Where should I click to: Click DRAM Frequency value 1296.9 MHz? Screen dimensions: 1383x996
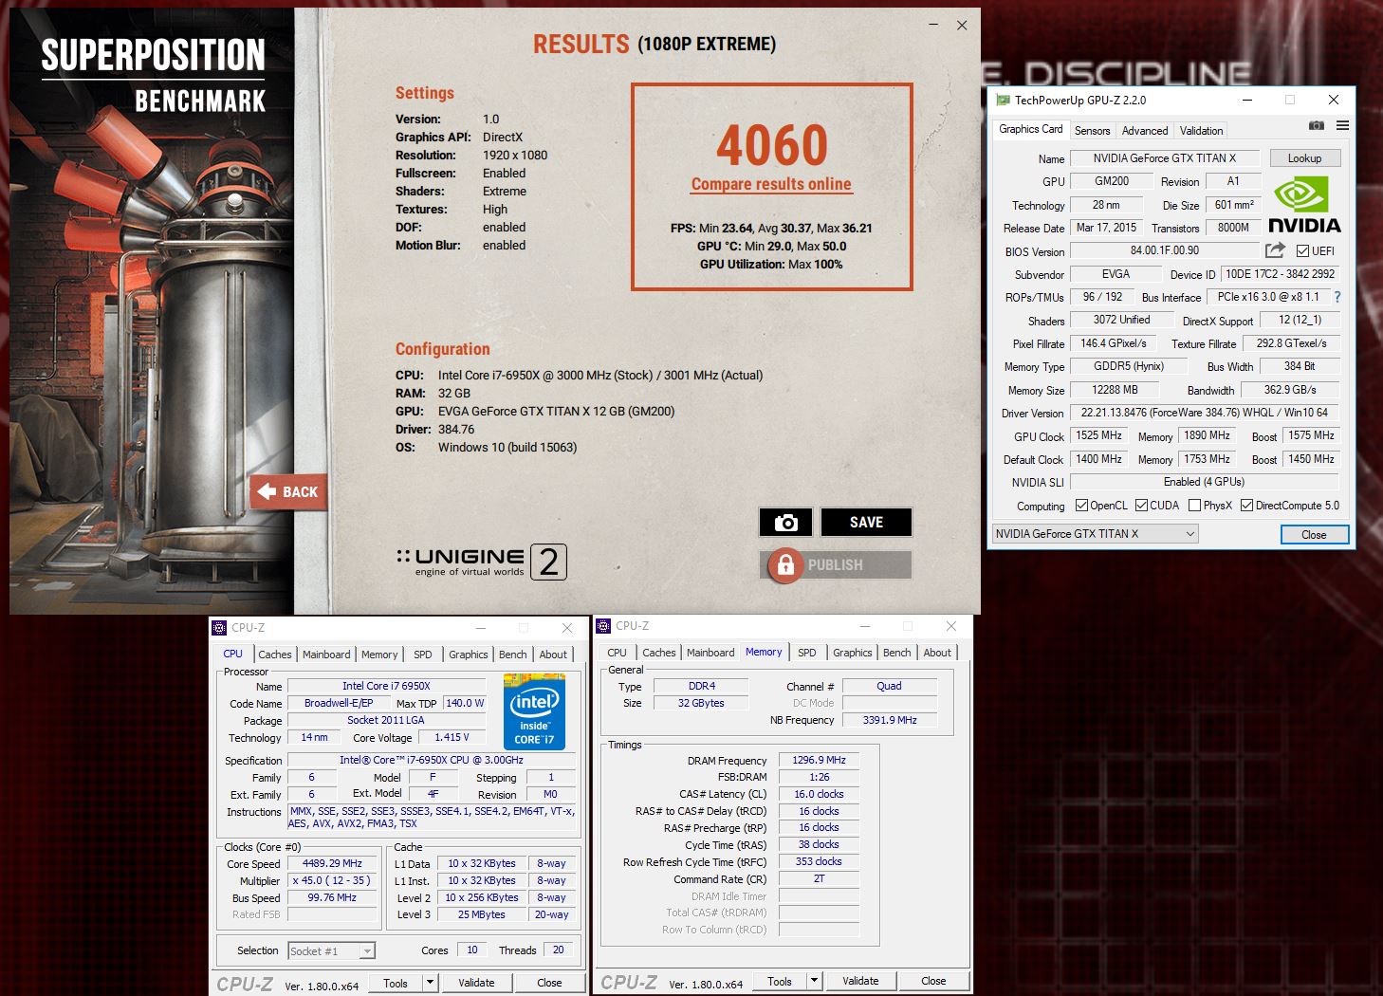pos(819,760)
